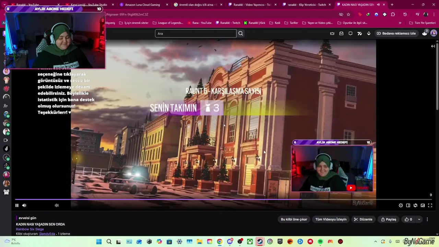Click the Düzenle scissors button
Screen dimensions: 439x247
tap(363, 219)
